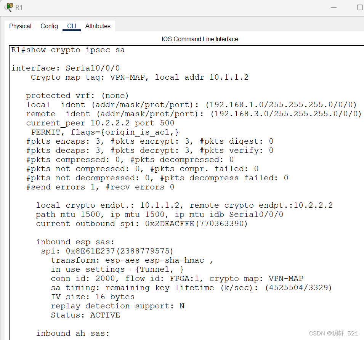Click the 'sa timing: remaining key lifetime' line
The width and height of the screenshot is (364, 340).
tap(191, 287)
